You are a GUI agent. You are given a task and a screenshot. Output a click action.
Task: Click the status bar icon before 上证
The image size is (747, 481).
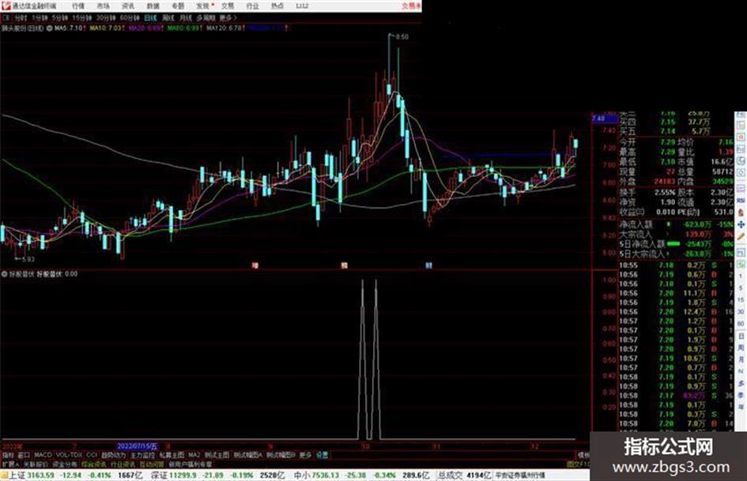pos(4,475)
